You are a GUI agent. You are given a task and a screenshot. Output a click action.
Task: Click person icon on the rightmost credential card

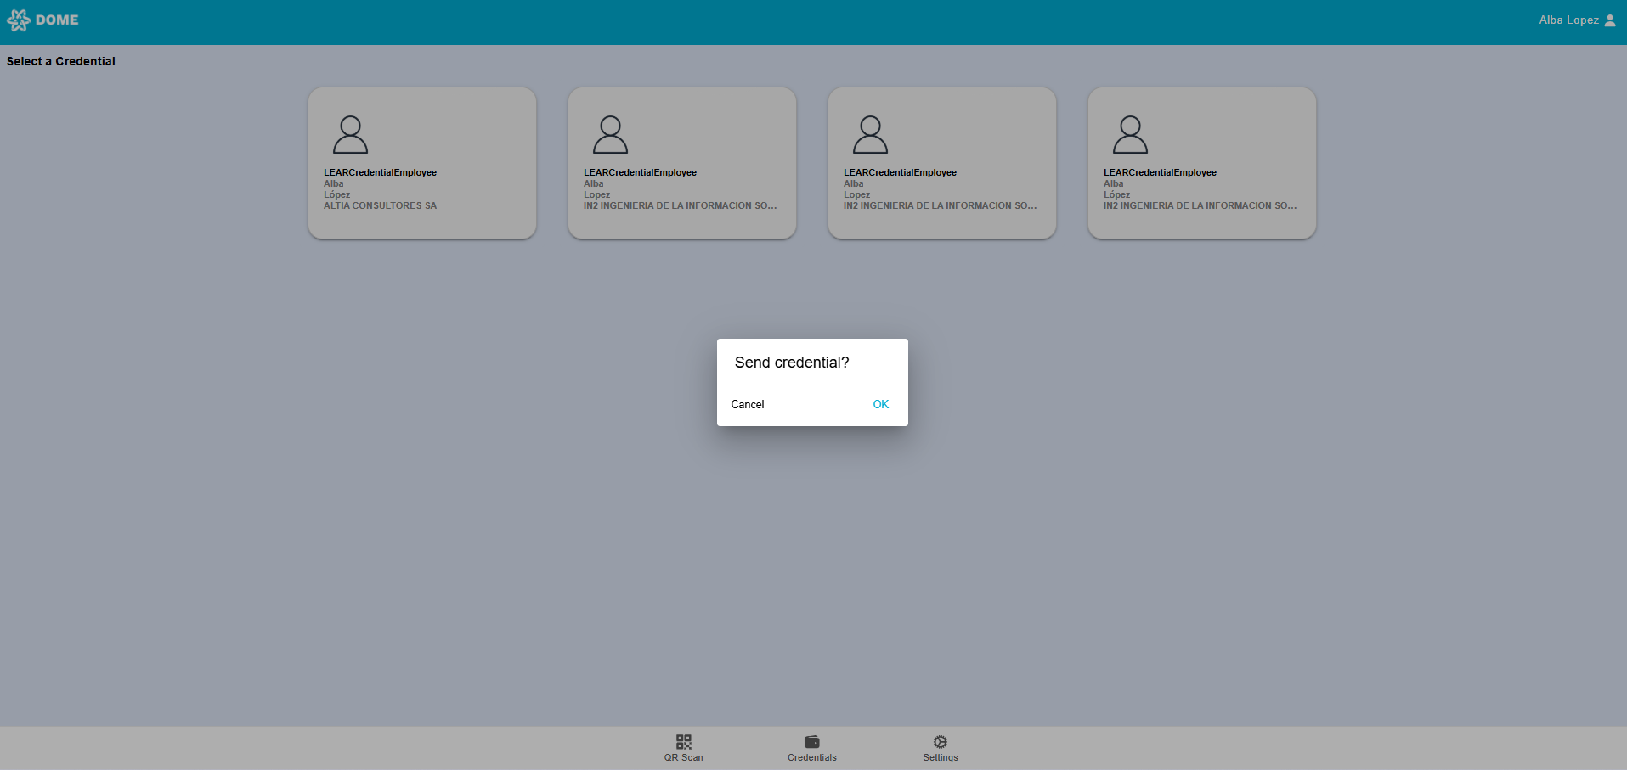tap(1130, 135)
